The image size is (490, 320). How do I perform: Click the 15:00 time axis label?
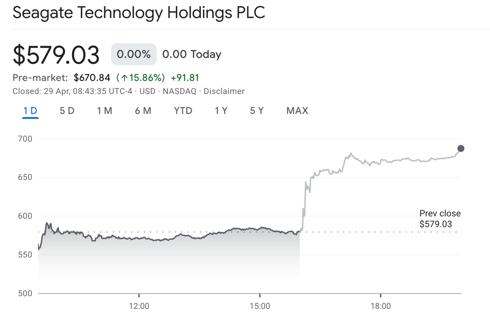pyautogui.click(x=260, y=306)
